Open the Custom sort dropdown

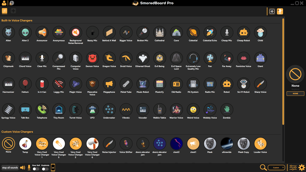pos(276,168)
